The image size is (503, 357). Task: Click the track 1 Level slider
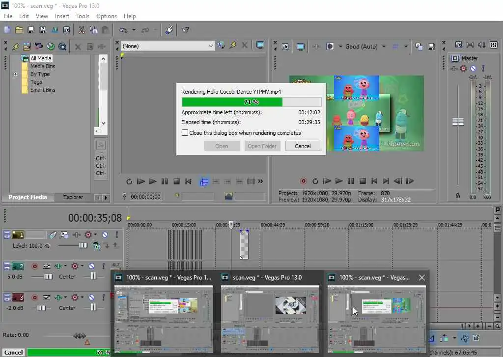(x=83, y=246)
